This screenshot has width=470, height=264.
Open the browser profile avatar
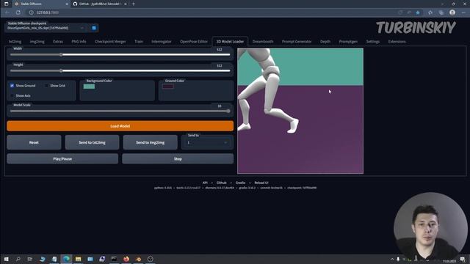452,12
